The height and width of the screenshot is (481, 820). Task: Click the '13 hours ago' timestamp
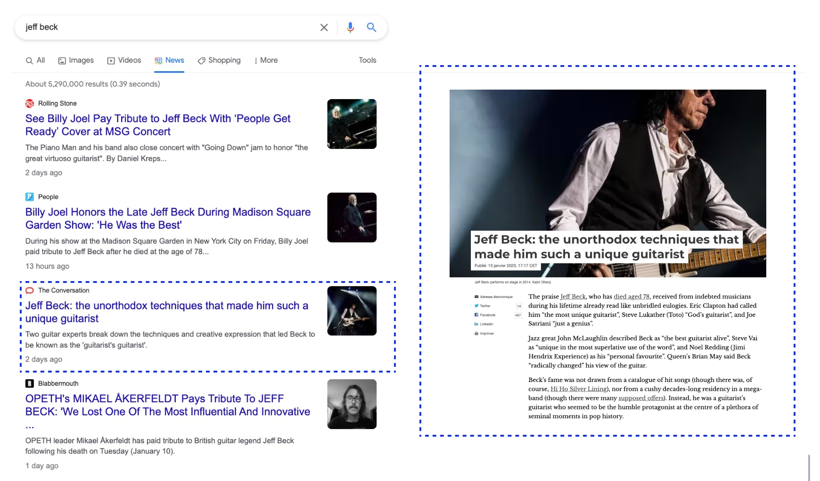[x=47, y=266]
